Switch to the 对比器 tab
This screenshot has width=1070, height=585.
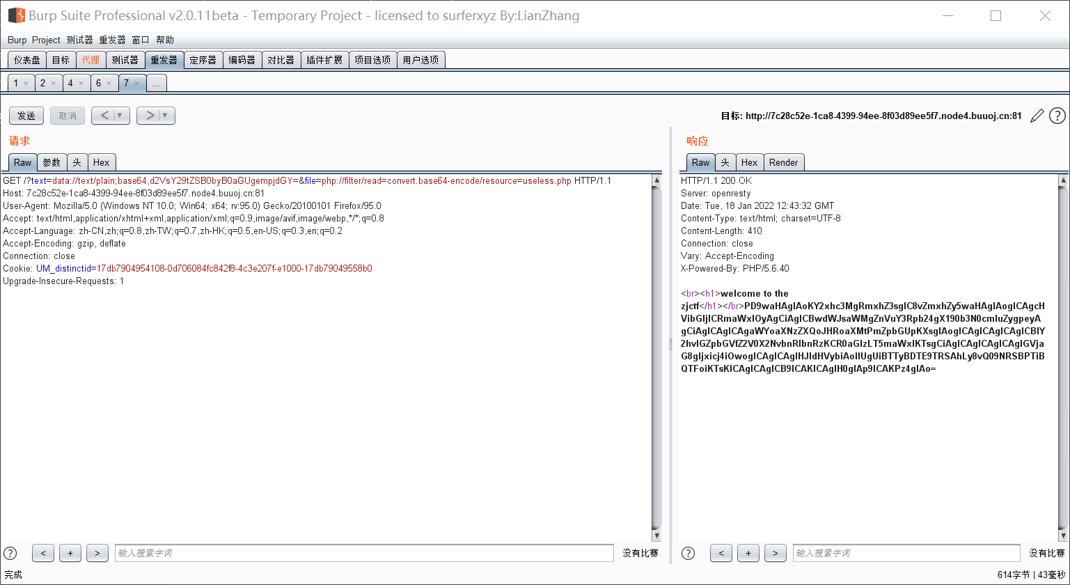point(281,60)
